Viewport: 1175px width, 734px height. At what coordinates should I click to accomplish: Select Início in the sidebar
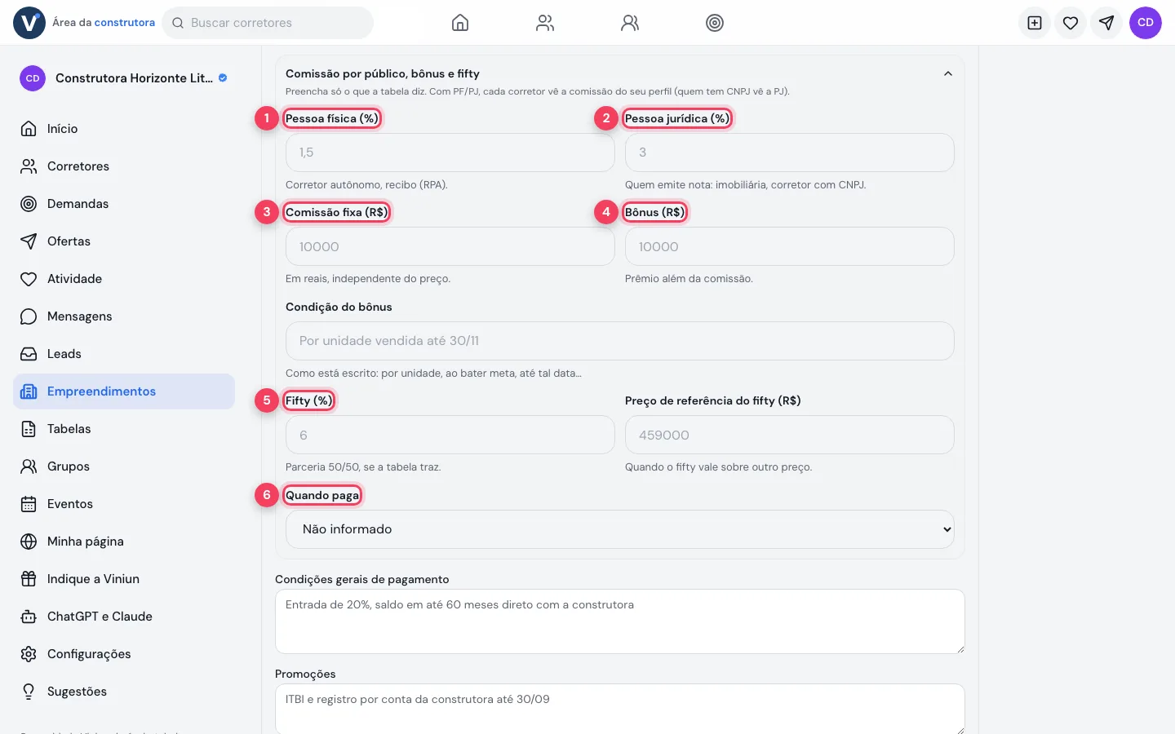pos(124,129)
